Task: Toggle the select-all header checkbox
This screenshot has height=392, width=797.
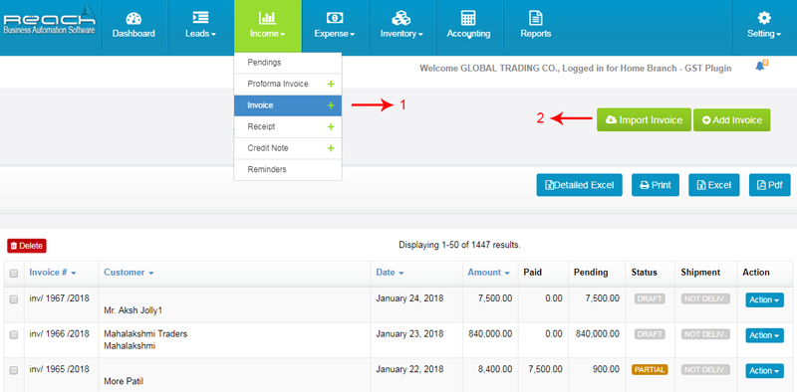Action: (14, 274)
